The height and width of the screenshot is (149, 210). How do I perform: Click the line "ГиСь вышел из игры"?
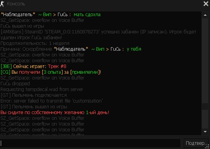(22, 26)
